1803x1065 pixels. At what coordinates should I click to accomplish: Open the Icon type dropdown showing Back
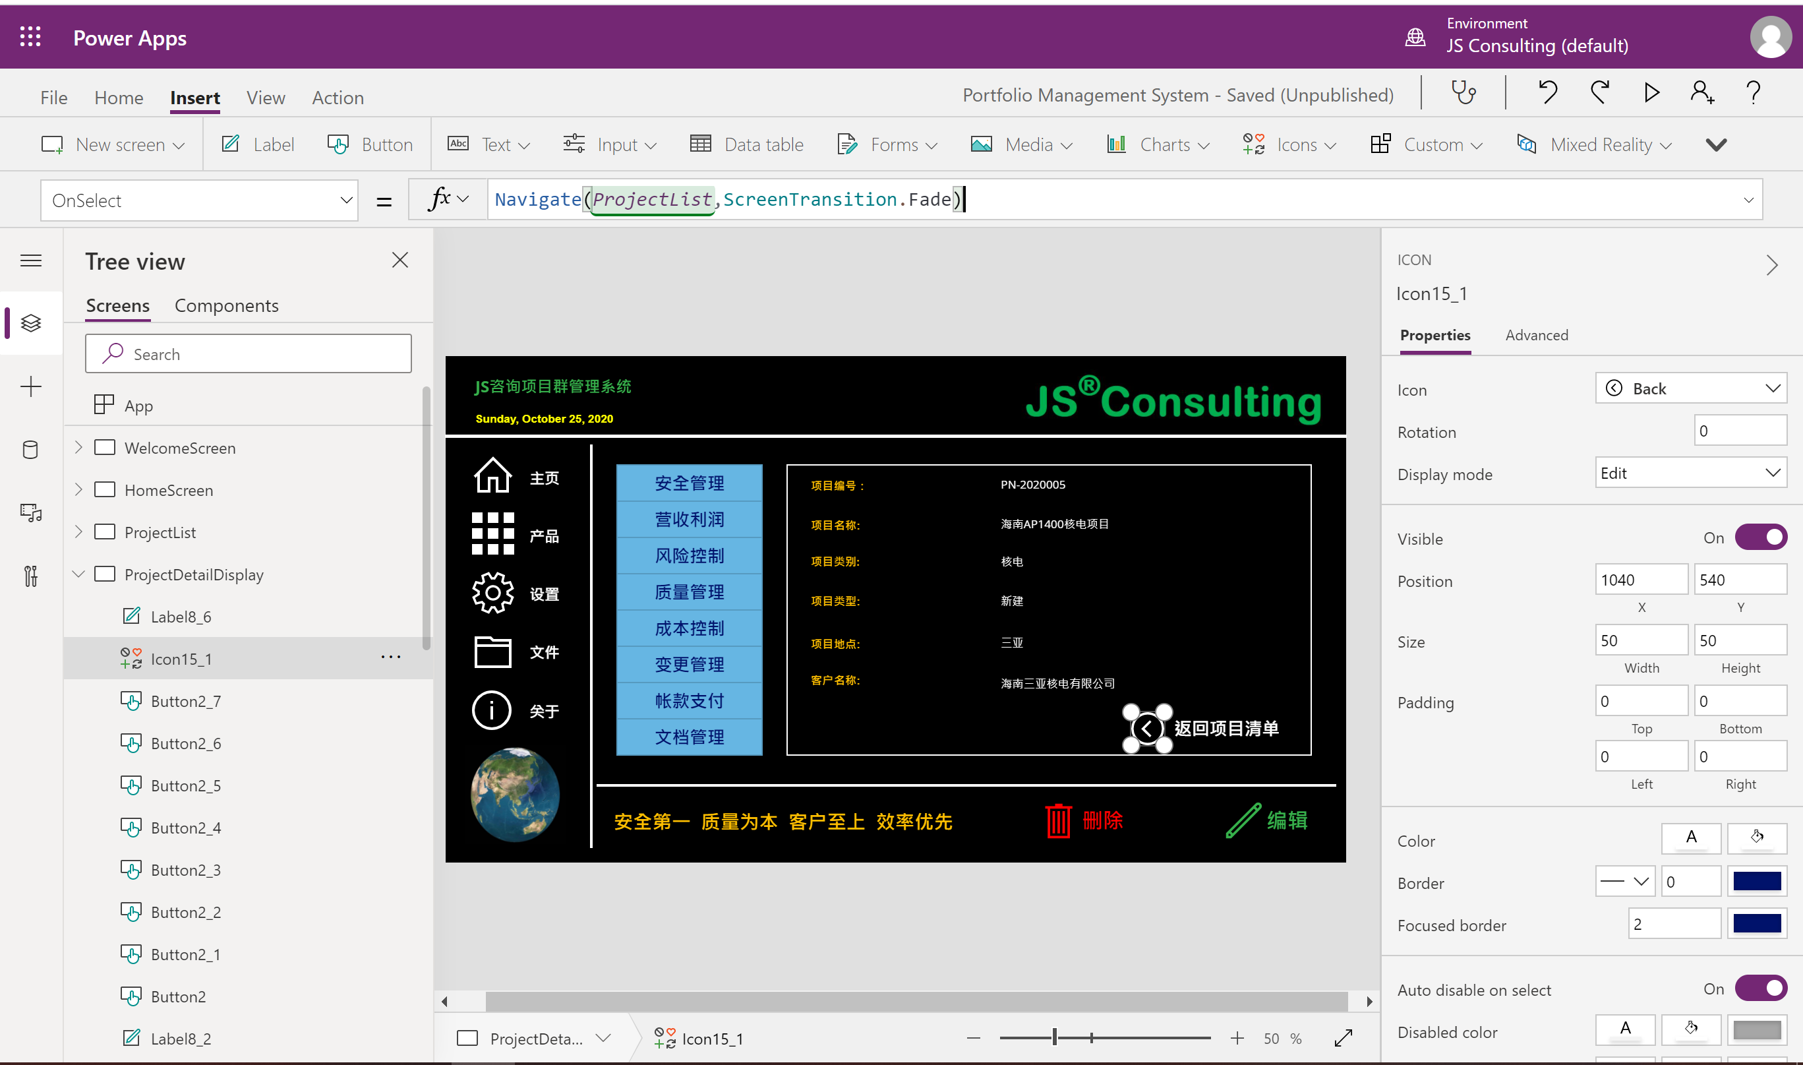(1690, 388)
